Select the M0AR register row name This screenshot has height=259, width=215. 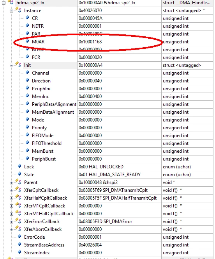[38, 42]
